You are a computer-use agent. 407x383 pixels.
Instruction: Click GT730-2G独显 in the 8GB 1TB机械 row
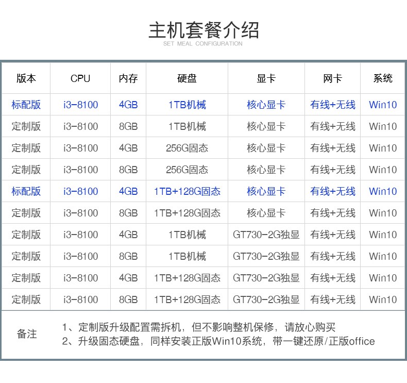(266, 256)
